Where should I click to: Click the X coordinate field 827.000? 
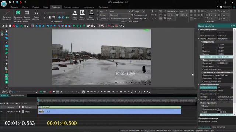[225, 45]
